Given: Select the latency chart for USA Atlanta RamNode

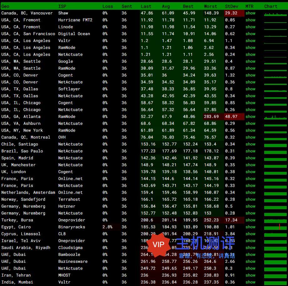Looking at the screenshot, I should (x=275, y=117).
